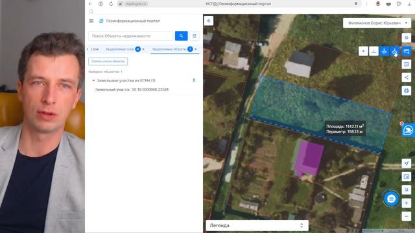Collapse Земельные участки из ЕГРН group

(x=93, y=80)
